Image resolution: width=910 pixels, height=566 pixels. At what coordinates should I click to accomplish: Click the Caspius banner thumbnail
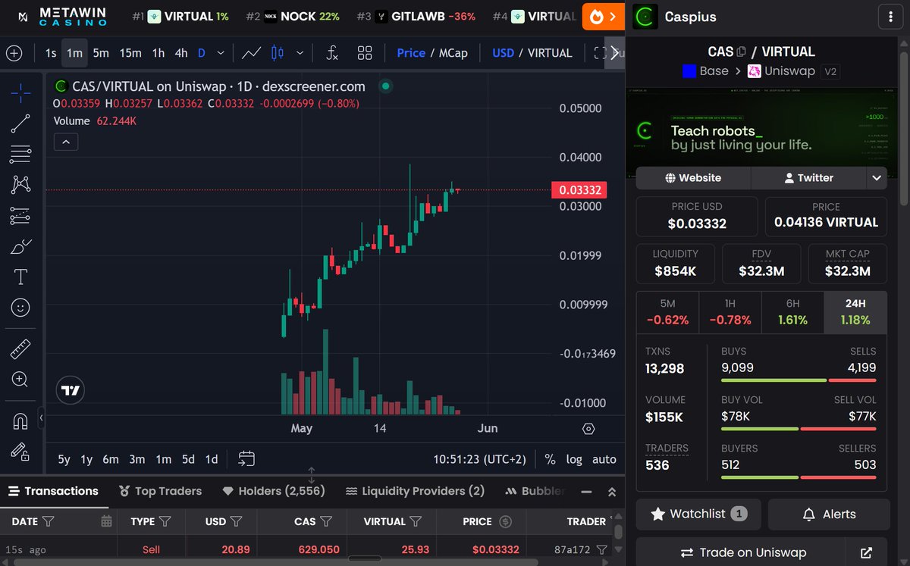pyautogui.click(x=761, y=133)
